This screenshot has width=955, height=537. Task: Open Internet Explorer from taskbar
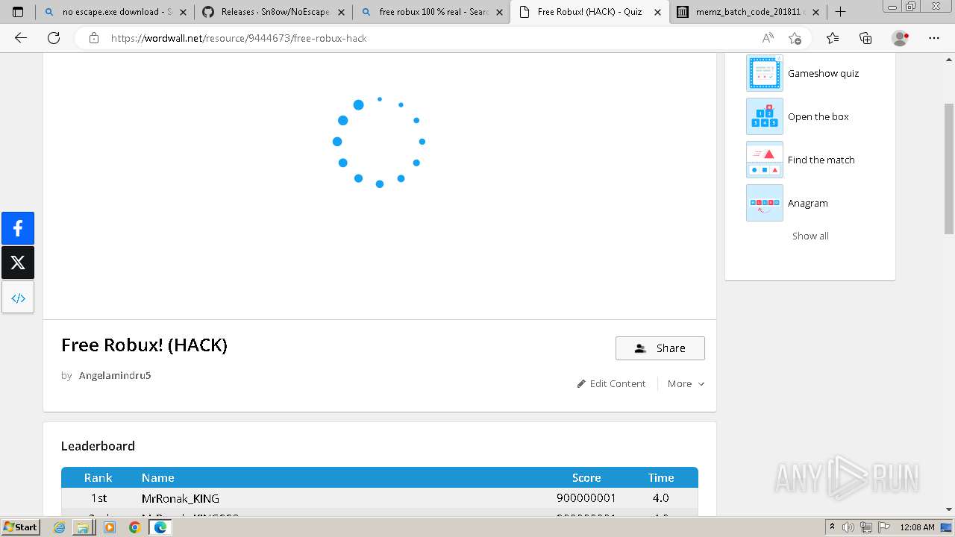pyautogui.click(x=60, y=527)
